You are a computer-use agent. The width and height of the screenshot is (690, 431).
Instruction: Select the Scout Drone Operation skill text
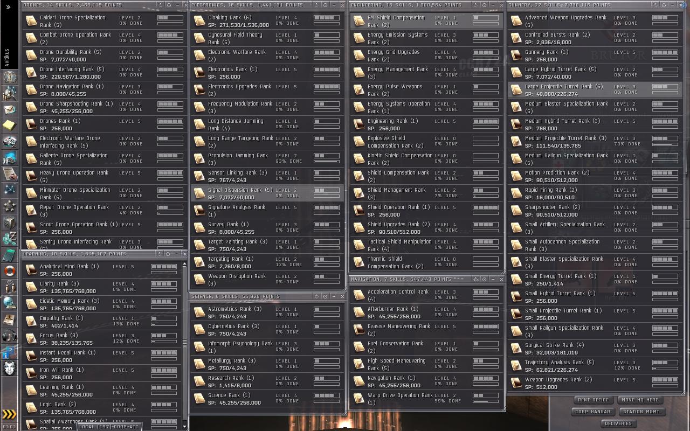point(79,224)
